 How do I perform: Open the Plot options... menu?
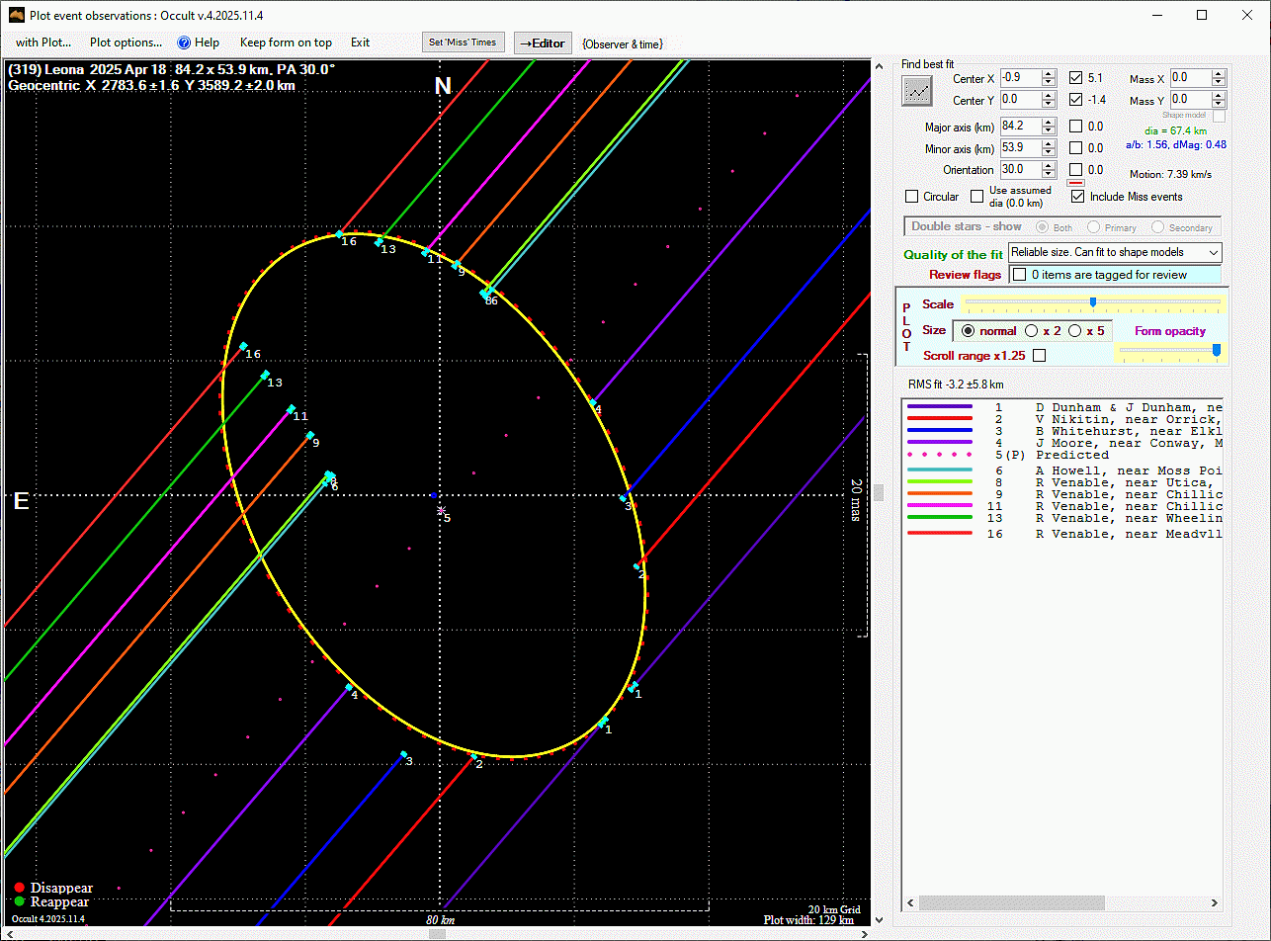coord(126,43)
